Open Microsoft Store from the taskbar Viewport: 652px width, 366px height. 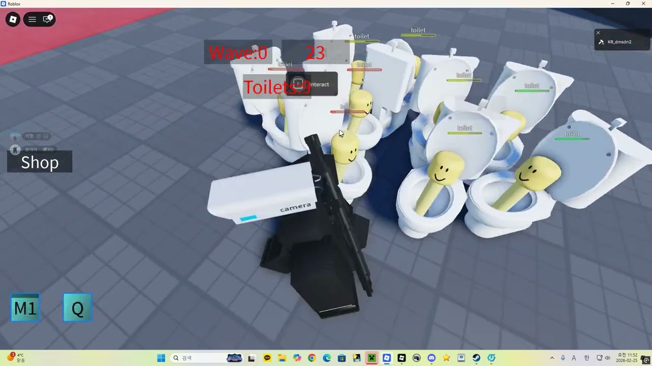342,358
